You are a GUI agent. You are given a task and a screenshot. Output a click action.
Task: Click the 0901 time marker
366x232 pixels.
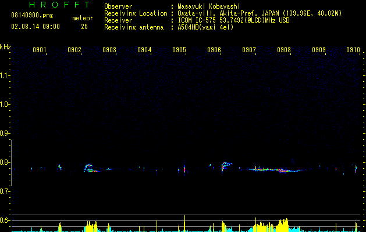(x=39, y=50)
